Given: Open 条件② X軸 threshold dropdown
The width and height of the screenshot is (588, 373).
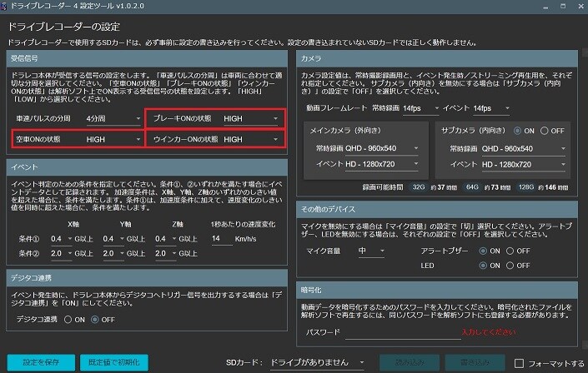Looking at the screenshot, I should point(61,253).
